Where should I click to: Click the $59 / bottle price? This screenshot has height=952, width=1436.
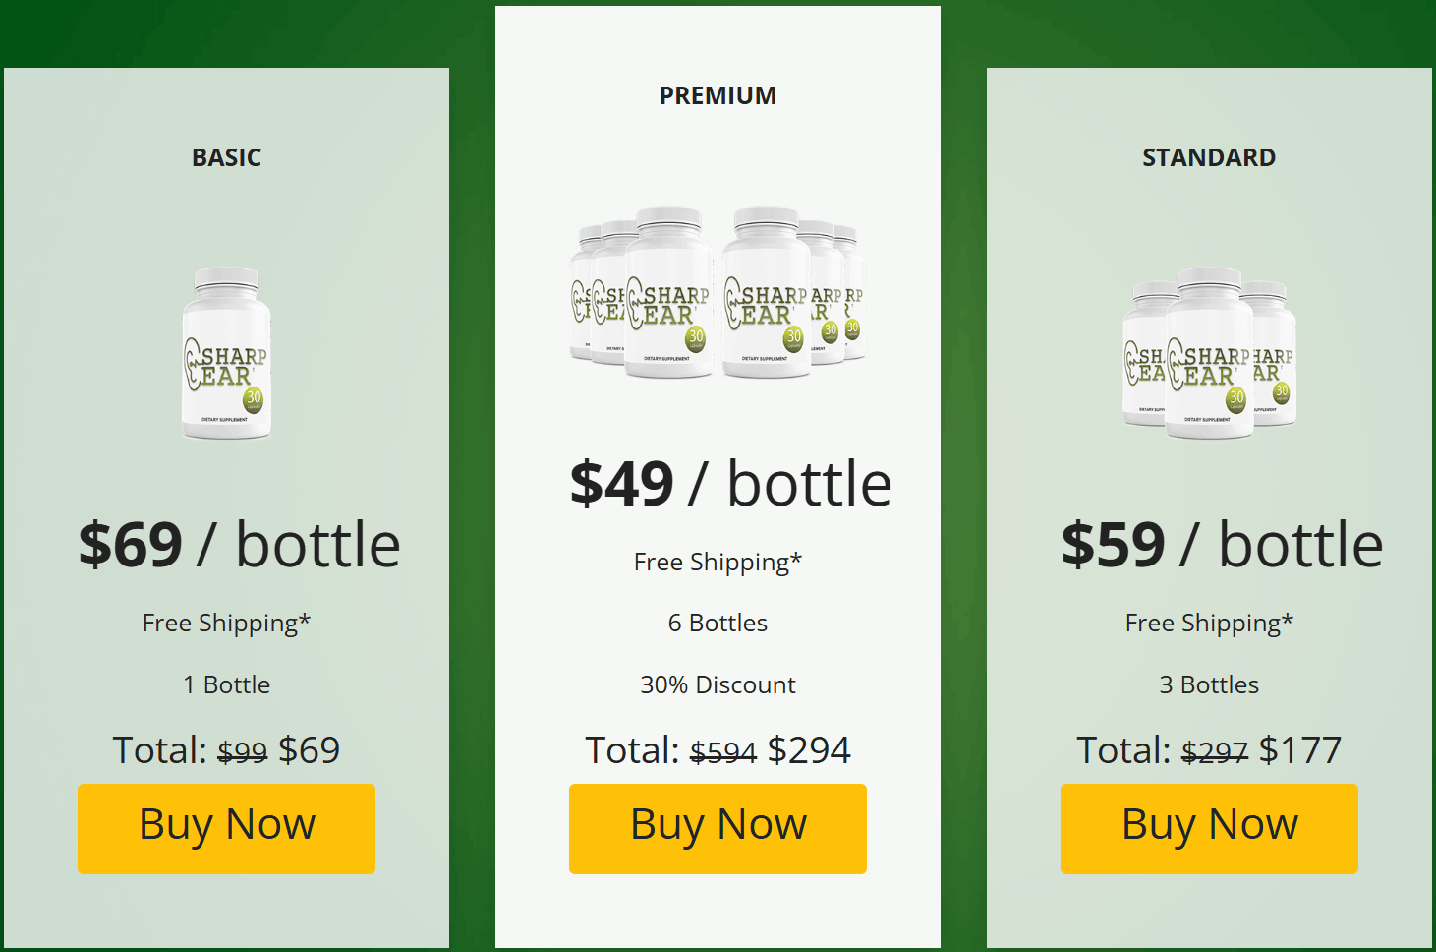(x=1222, y=545)
